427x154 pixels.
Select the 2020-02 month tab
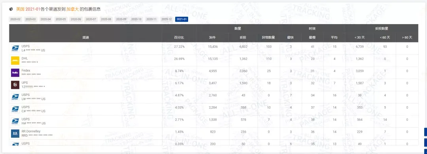click(15, 19)
